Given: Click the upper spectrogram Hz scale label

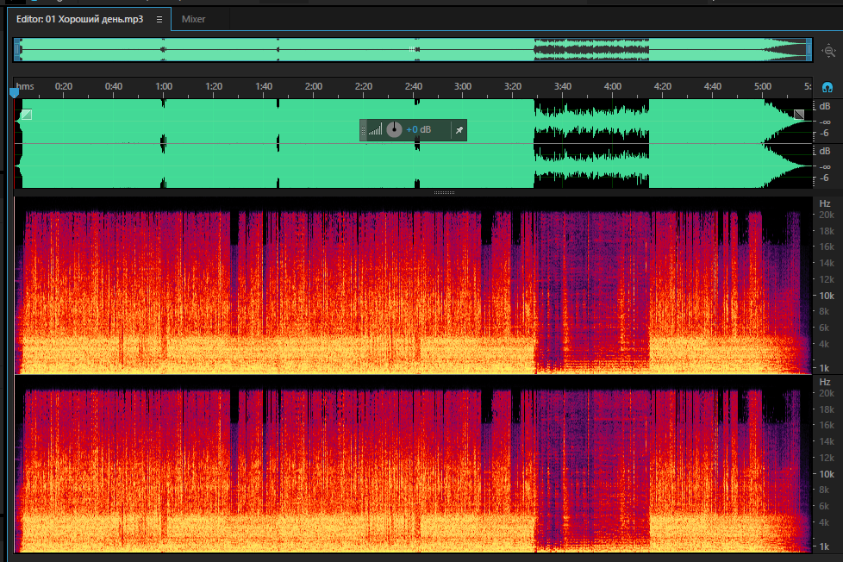Looking at the screenshot, I should [825, 203].
